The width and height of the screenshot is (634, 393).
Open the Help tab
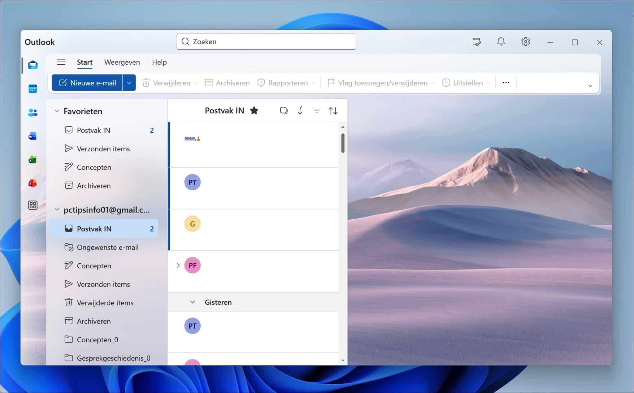tap(159, 62)
